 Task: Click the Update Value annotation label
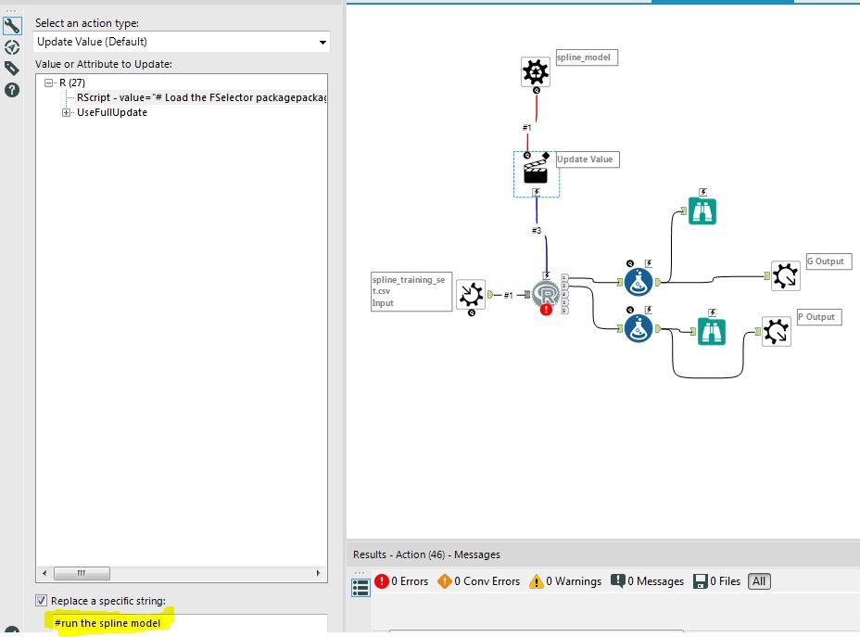coord(588,159)
